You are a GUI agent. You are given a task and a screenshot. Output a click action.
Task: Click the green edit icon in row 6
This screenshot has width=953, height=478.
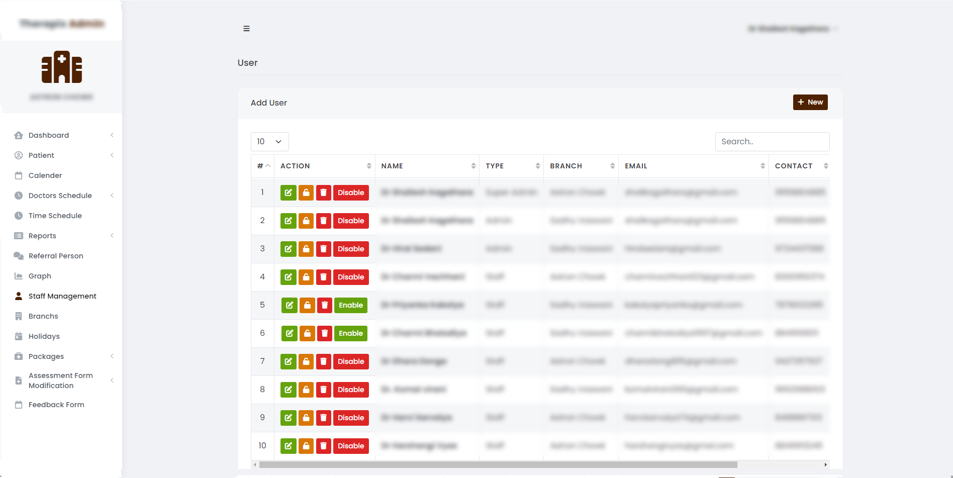[289, 333]
